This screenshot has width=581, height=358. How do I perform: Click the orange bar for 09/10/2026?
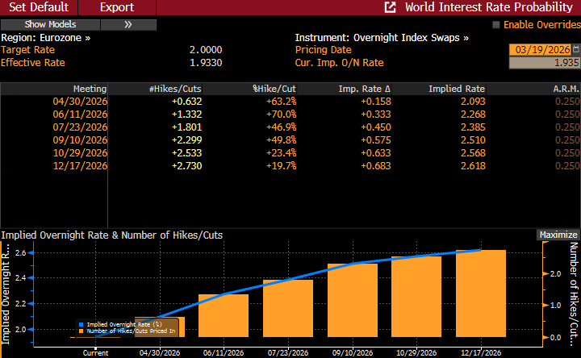[352, 300]
